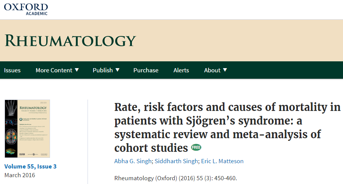The width and height of the screenshot is (343, 184).
Task: Click the down arrow beside About
Action: tap(225, 70)
